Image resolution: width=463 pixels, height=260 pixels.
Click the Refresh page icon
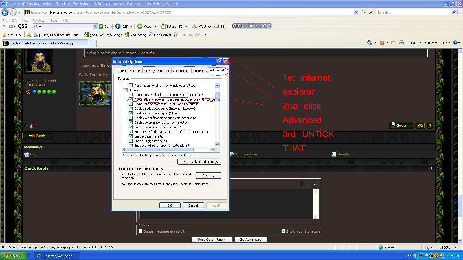tap(363, 12)
